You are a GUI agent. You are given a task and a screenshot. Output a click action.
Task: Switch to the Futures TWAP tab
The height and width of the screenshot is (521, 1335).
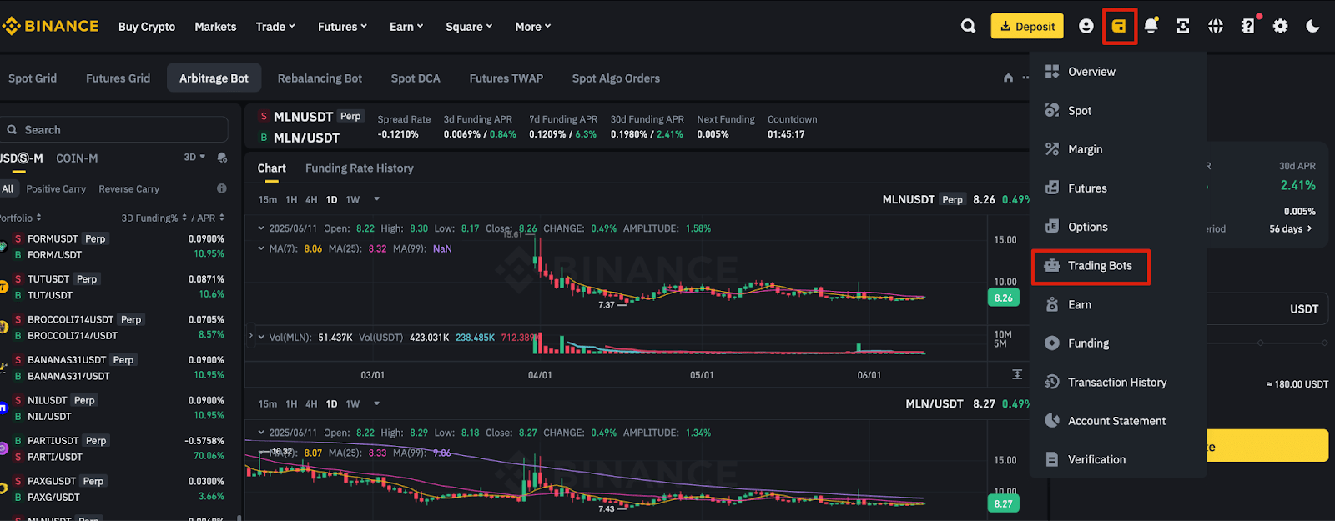tap(506, 78)
